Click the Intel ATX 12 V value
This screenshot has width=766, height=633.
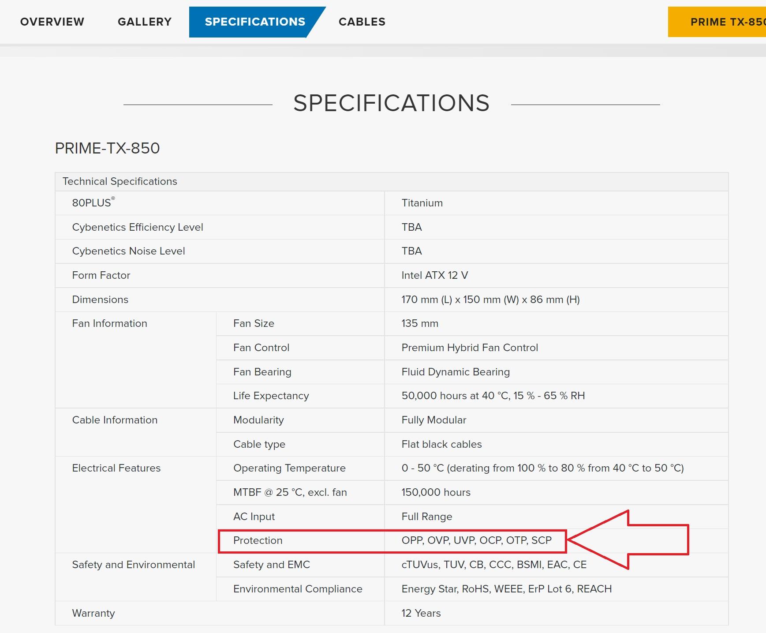434,275
